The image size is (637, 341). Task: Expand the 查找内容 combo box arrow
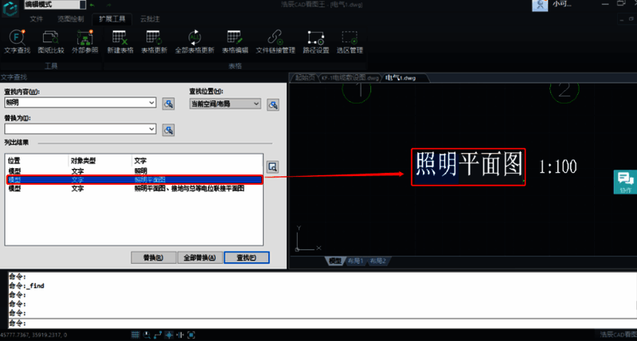point(151,103)
